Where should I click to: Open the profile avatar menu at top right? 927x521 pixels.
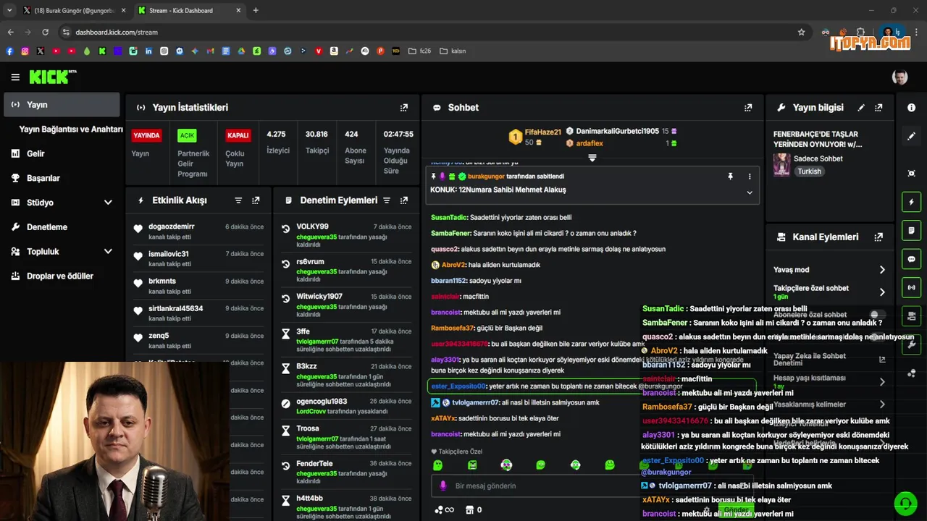point(899,77)
